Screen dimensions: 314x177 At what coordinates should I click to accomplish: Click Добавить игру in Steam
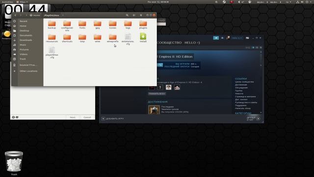point(113,119)
